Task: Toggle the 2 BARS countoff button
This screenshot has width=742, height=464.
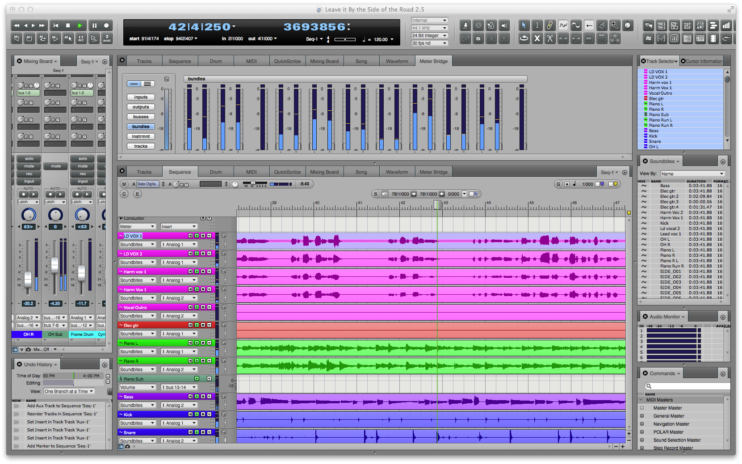Action: pyautogui.click(x=107, y=38)
